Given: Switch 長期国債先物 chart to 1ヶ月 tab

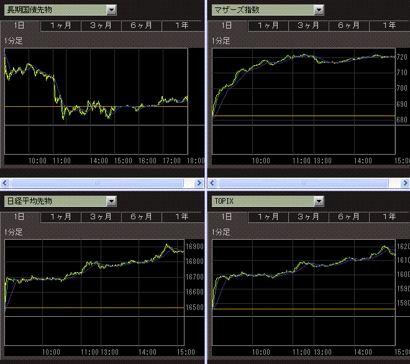Looking at the screenshot, I should pyautogui.click(x=60, y=25).
